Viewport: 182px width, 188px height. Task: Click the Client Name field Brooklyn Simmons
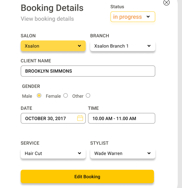[x=88, y=71]
